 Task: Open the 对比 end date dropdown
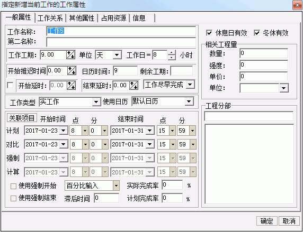point(150,144)
